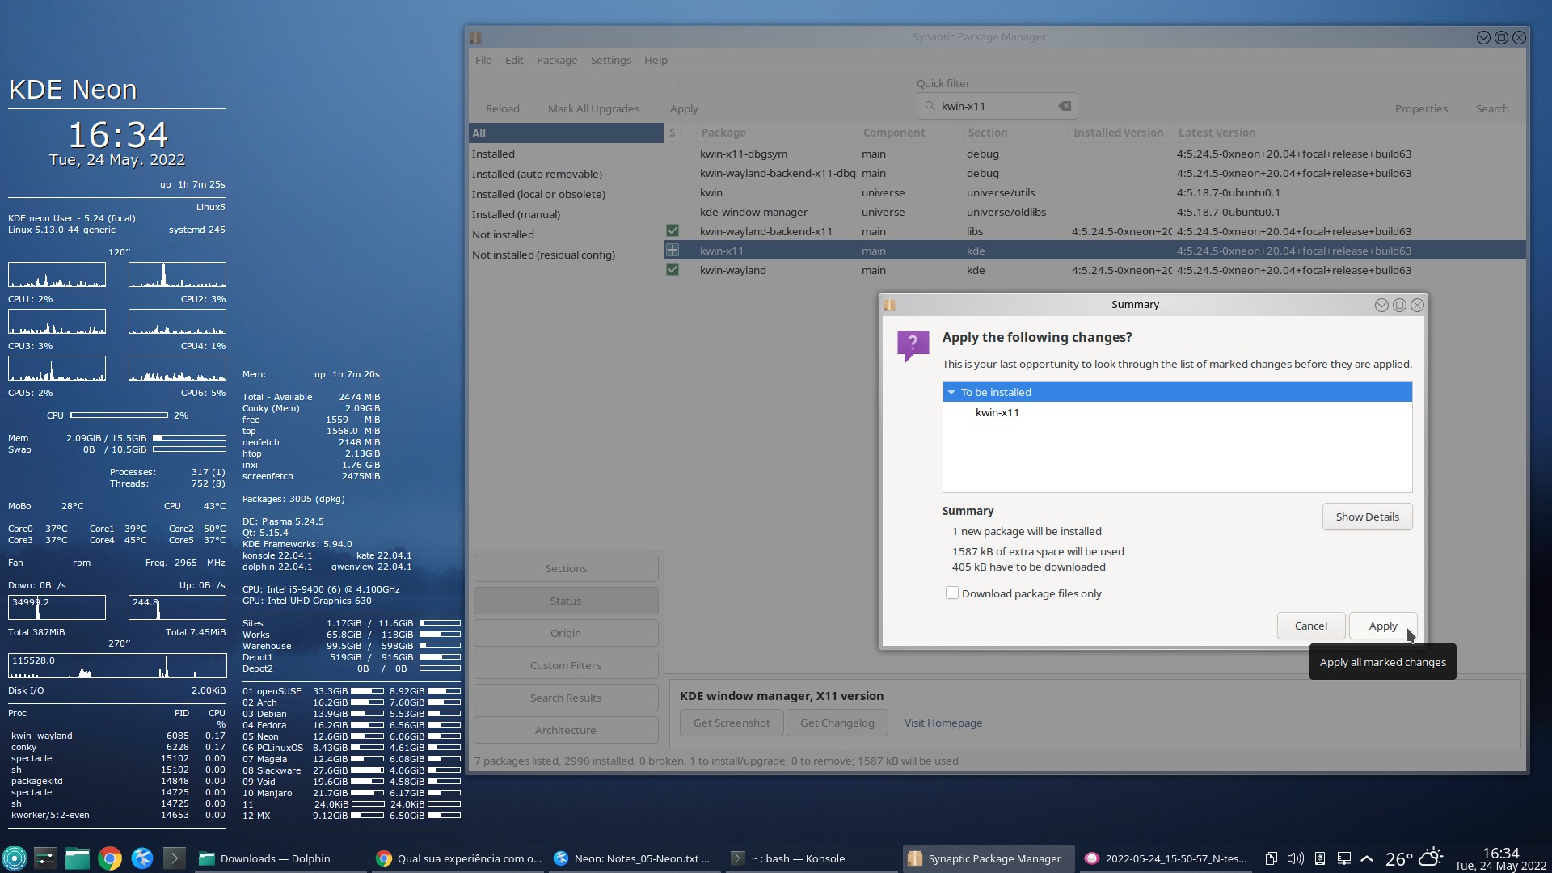Screen dimensions: 1552x873
Task: Open the audio volume tray icon
Action: (x=1295, y=858)
